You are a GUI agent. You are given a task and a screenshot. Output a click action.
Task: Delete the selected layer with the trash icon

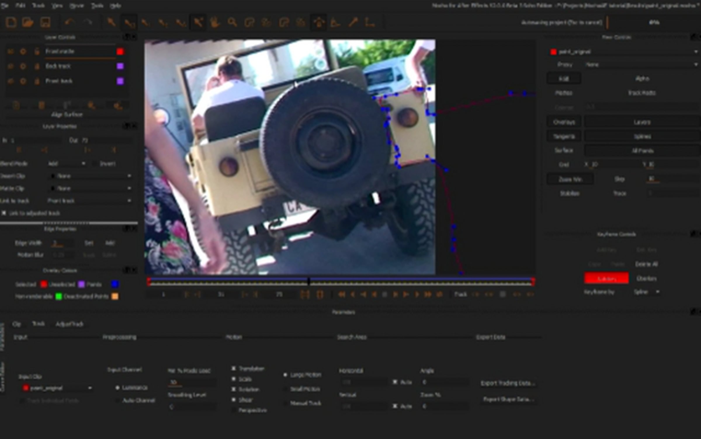pyautogui.click(x=41, y=105)
